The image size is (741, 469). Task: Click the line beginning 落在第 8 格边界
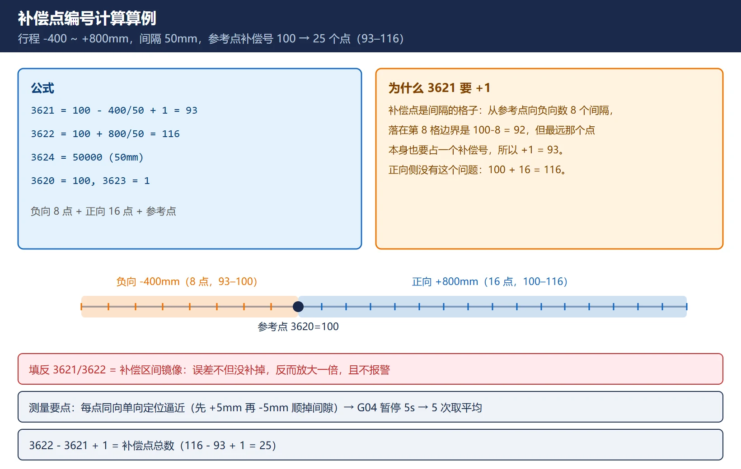(x=492, y=130)
